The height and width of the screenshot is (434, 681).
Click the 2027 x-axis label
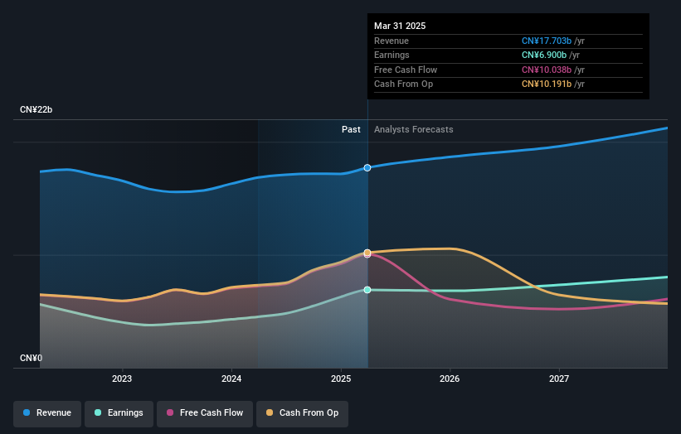coord(559,379)
